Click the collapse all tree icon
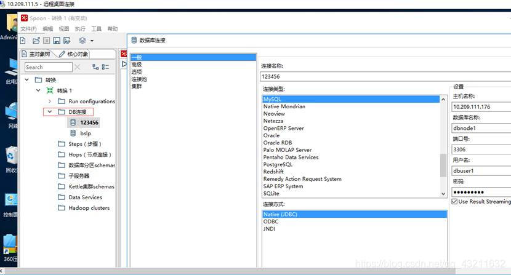This screenshot has height=275, width=511. pyautogui.click(x=105, y=67)
